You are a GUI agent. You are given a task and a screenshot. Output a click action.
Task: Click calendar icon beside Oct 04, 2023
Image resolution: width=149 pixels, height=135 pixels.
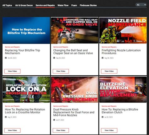click(6, 58)
